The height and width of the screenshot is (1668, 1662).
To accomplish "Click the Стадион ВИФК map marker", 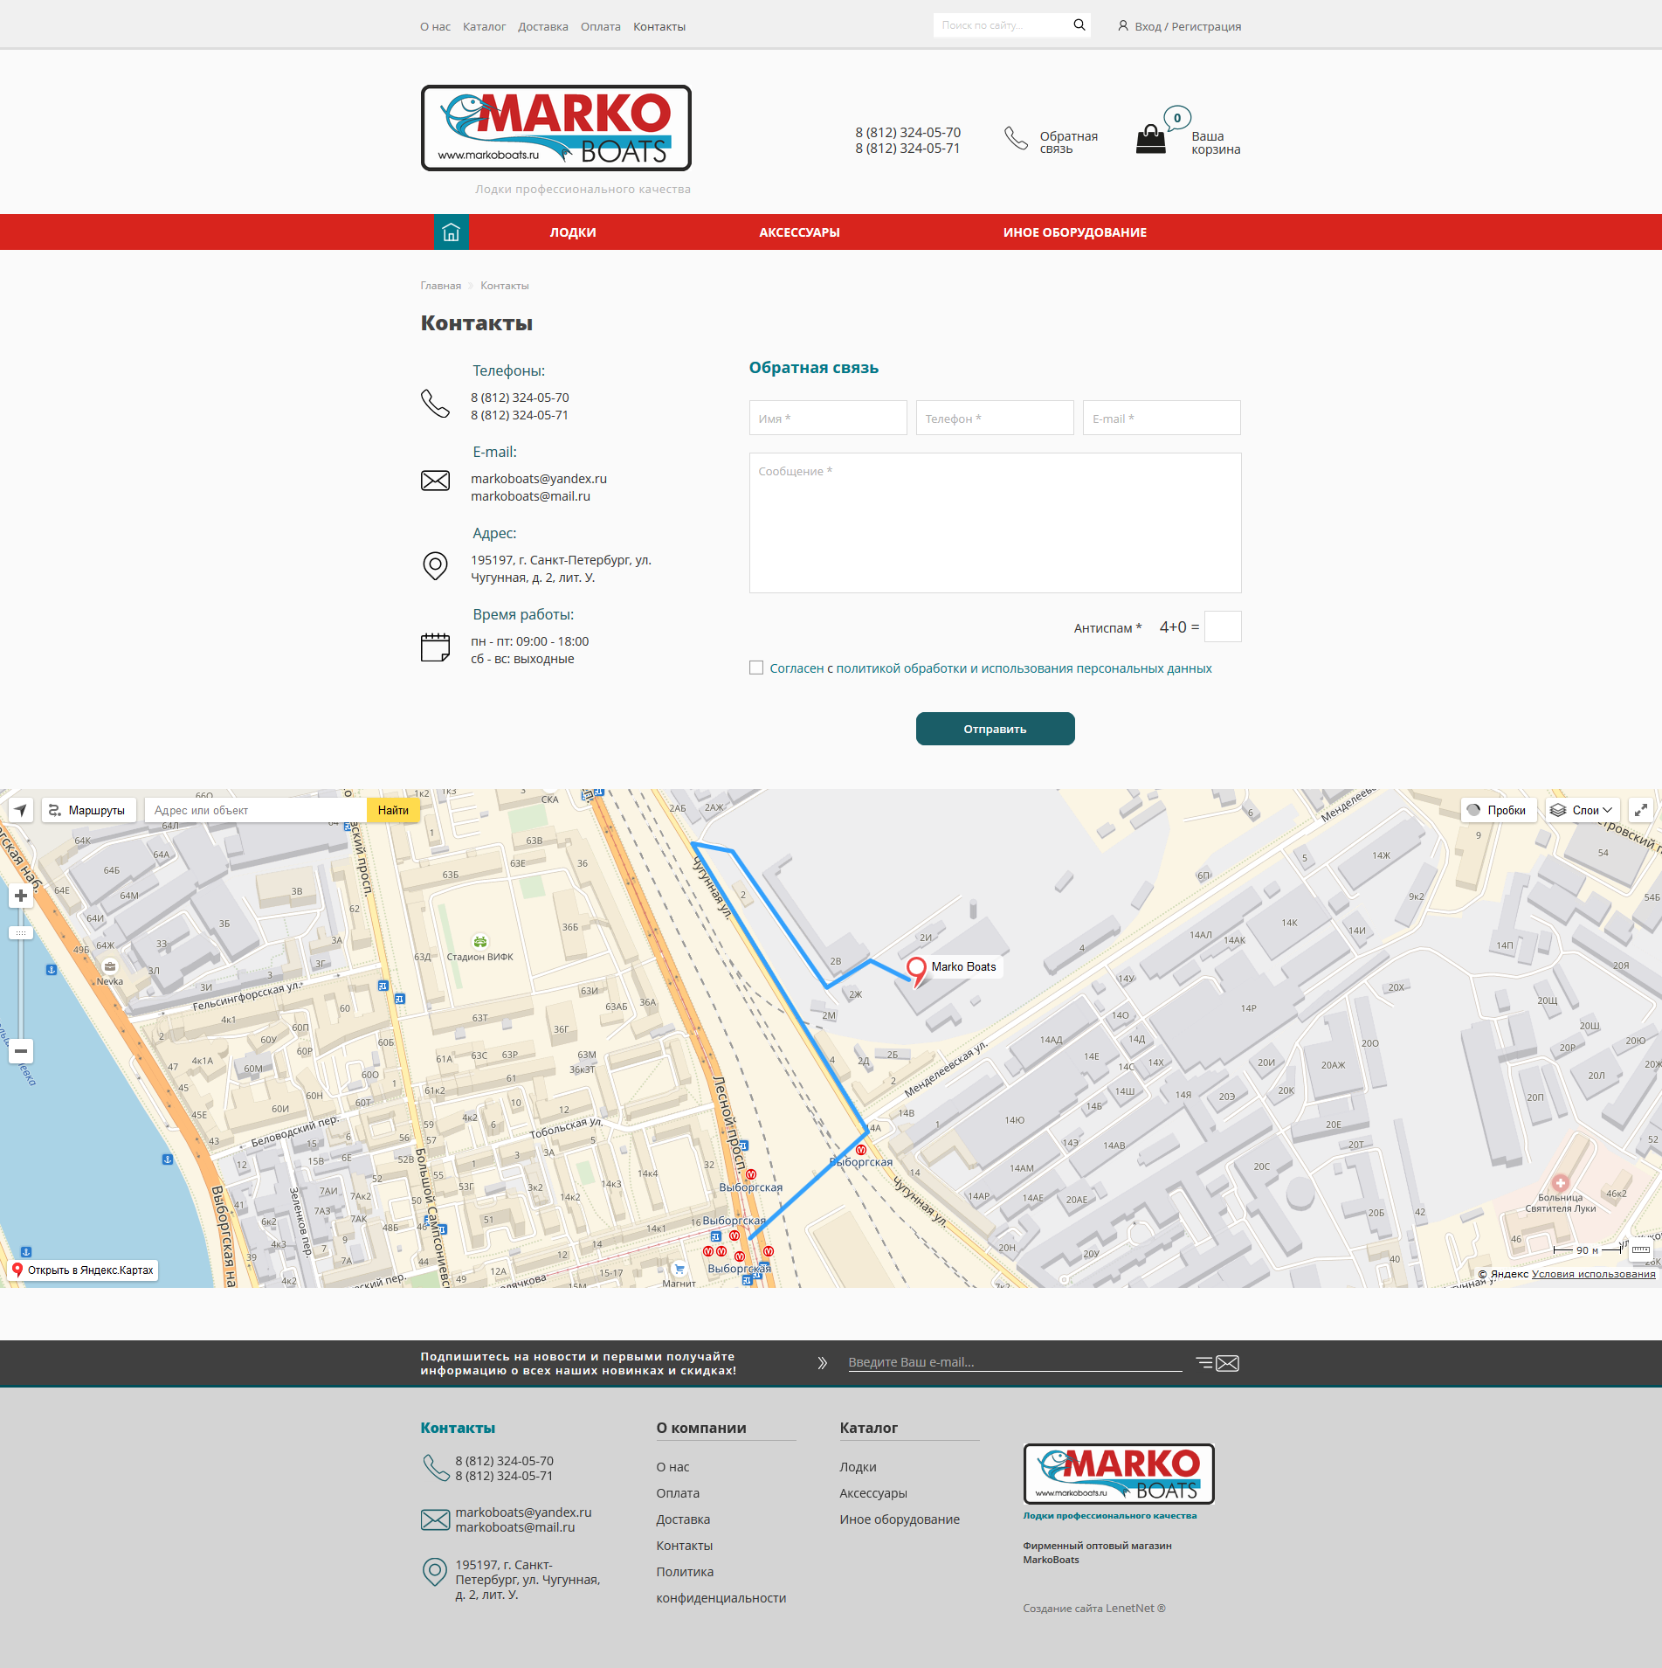I will [480, 942].
